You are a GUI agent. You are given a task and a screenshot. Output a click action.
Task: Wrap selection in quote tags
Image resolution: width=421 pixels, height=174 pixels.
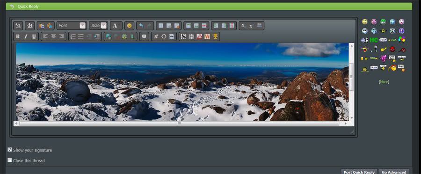144,36
